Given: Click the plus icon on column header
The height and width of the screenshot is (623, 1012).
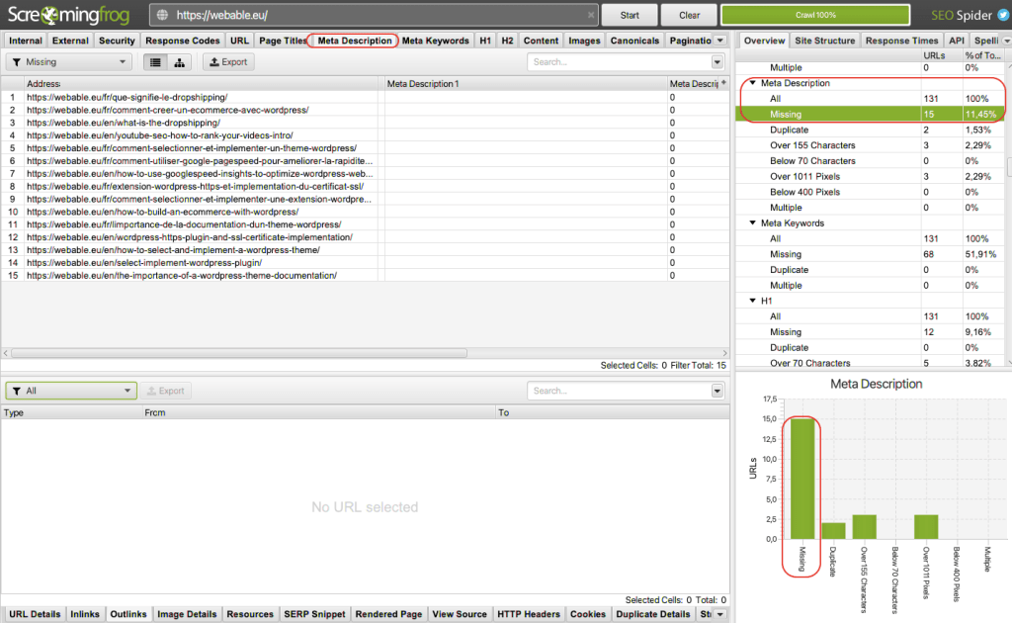Looking at the screenshot, I should [724, 83].
